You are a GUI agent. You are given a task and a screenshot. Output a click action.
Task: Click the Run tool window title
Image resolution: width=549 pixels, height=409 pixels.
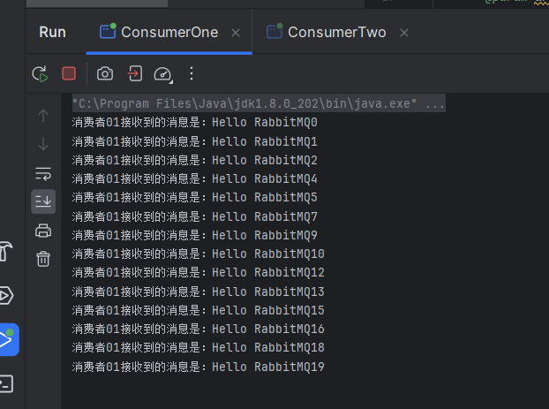click(x=53, y=33)
